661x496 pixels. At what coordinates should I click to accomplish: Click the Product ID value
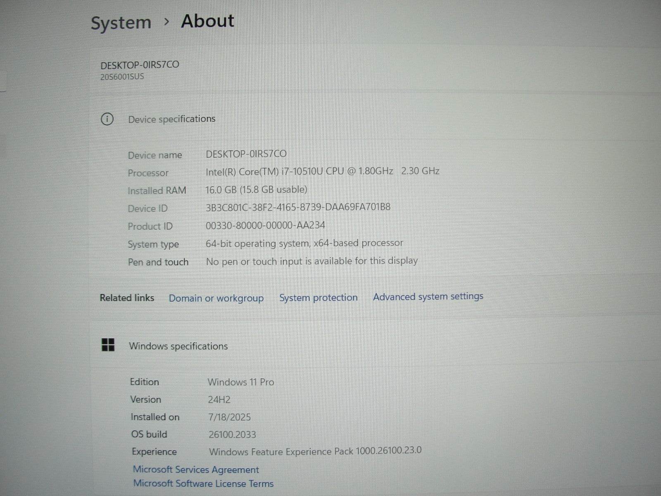click(x=266, y=225)
